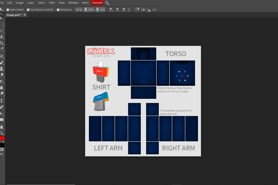Select the Blur tool
The width and height of the screenshot is (278, 185).
pyautogui.click(x=2, y=87)
